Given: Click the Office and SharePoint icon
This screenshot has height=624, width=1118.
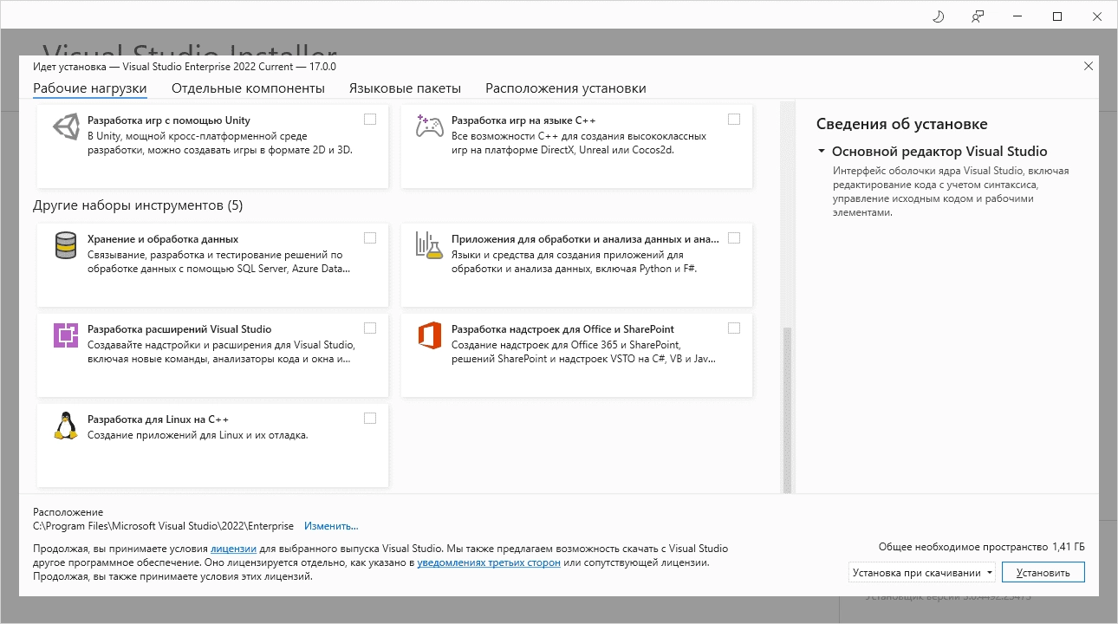Looking at the screenshot, I should pos(430,335).
